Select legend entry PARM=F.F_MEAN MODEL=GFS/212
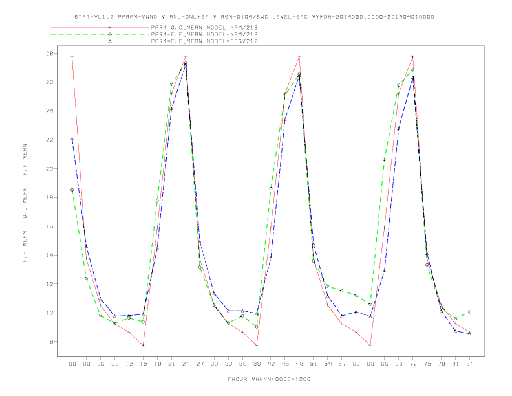Image resolution: width=512 pixels, height=396 pixels. coord(204,41)
